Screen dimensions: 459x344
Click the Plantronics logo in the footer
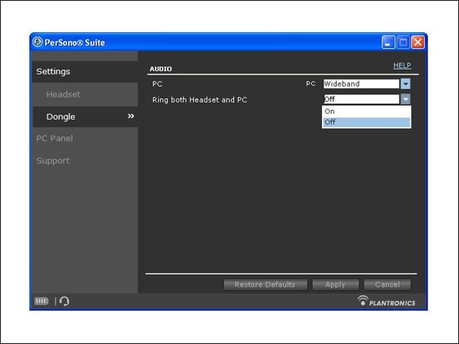387,301
